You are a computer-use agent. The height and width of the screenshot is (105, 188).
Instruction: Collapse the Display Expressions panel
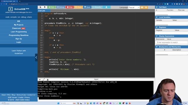pyautogui.click(x=157, y=36)
